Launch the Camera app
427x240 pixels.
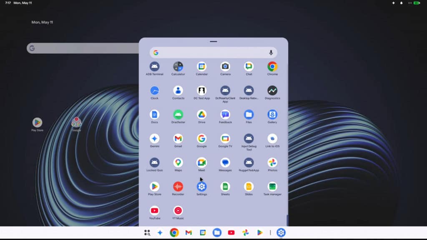click(x=225, y=66)
